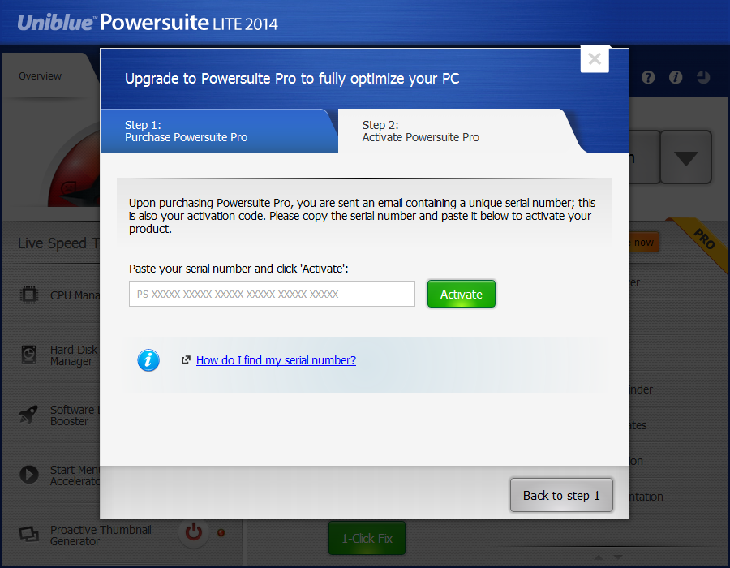
Task: Click the Proactive Thumbnail Generator icon
Action: (29, 535)
